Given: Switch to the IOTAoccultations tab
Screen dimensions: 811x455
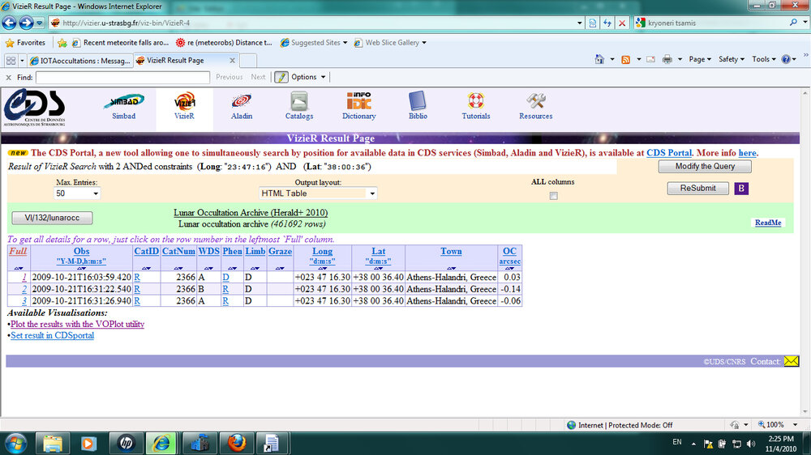Looking at the screenshot, I should click(78, 61).
